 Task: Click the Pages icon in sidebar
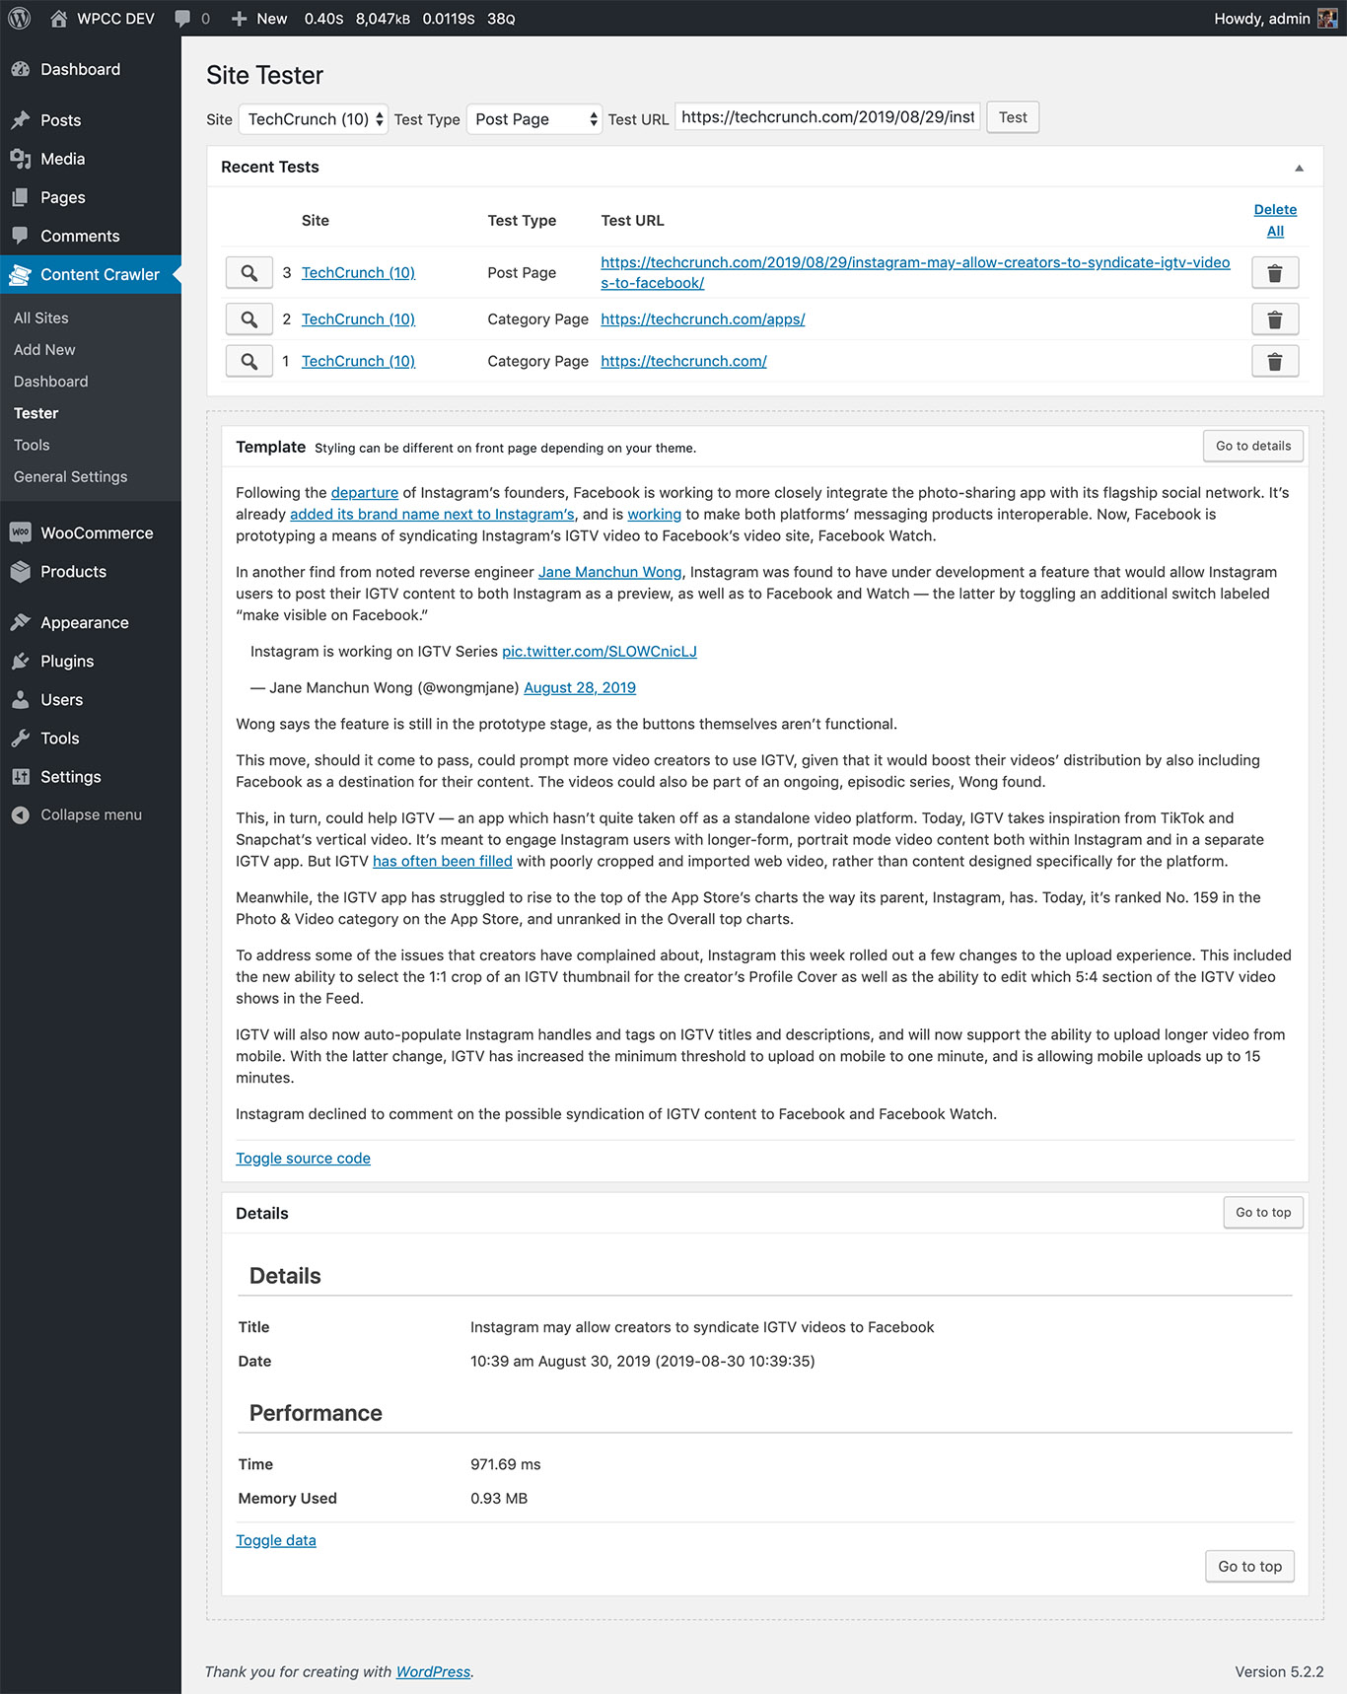pos(21,197)
